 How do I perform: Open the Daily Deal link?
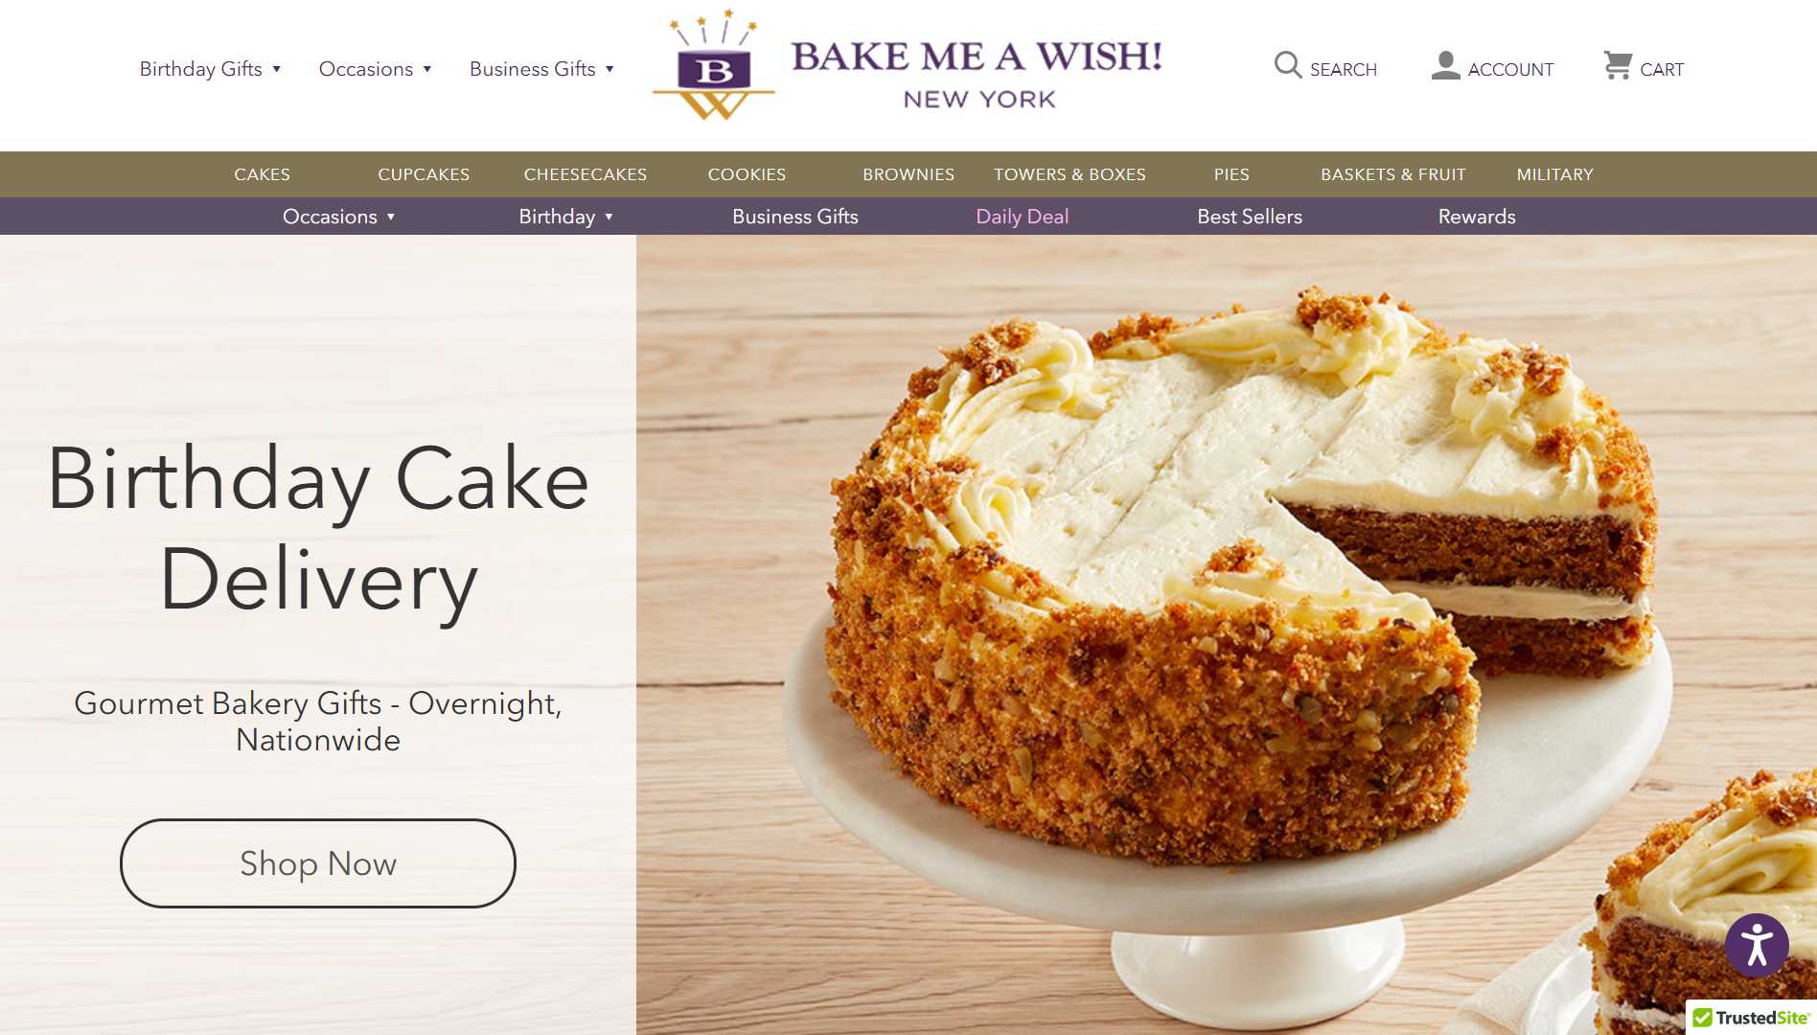[1022, 217]
